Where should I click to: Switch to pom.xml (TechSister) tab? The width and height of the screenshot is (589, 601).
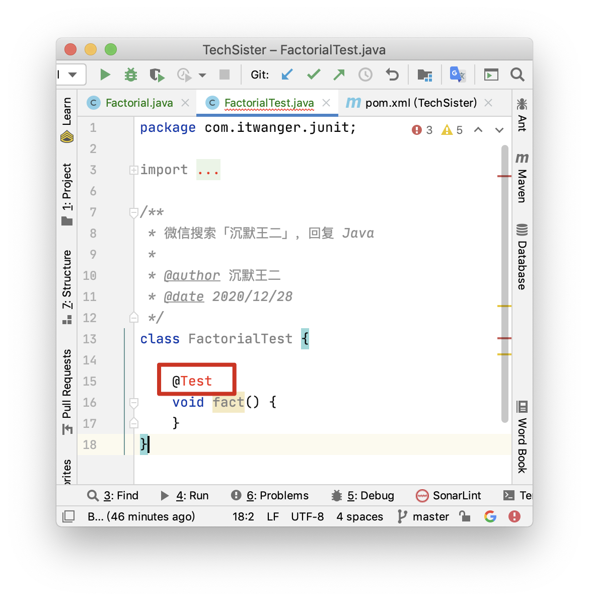click(420, 103)
